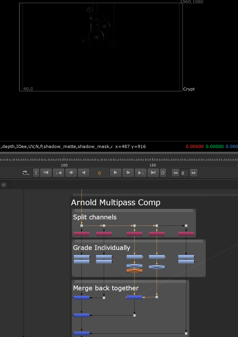Image resolution: width=238 pixels, height=337 pixels.
Task: Select the Grade Individually backdrop label
Action: [x=102, y=248]
